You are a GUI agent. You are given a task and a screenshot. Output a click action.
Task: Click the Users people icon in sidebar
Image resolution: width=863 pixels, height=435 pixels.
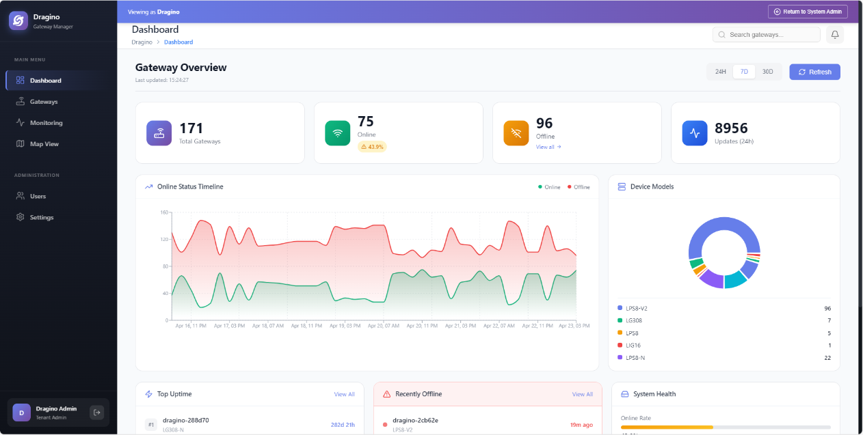tap(21, 196)
